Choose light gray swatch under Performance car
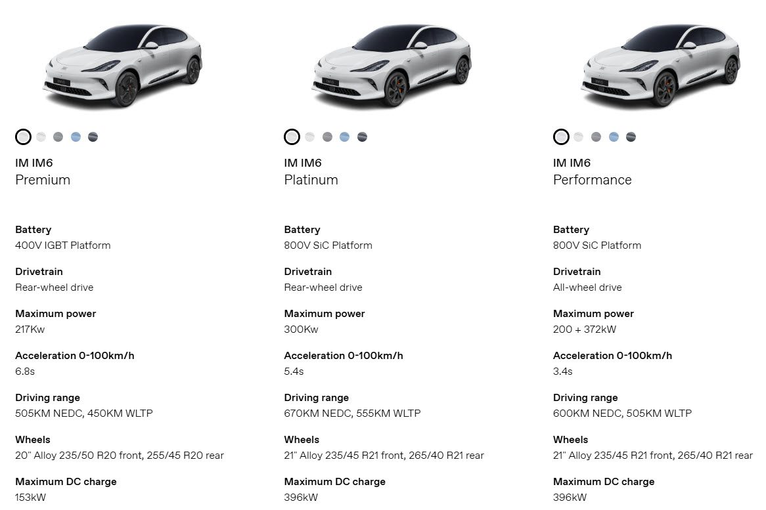The width and height of the screenshot is (766, 510). click(x=578, y=137)
